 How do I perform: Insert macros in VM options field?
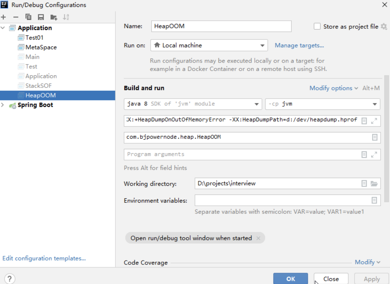364,121
